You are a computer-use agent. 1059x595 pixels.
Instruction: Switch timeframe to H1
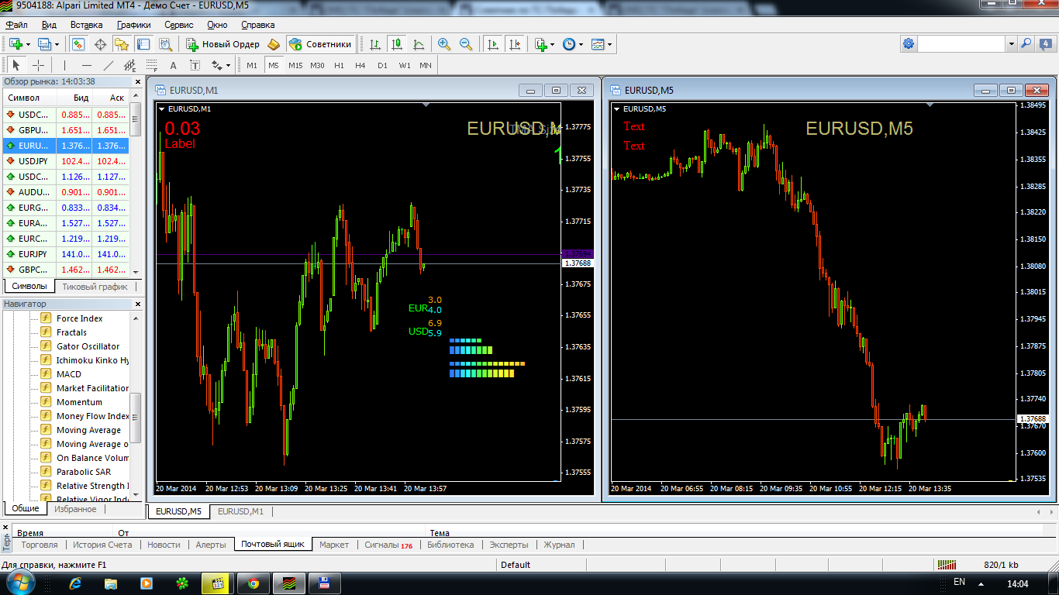click(x=339, y=65)
